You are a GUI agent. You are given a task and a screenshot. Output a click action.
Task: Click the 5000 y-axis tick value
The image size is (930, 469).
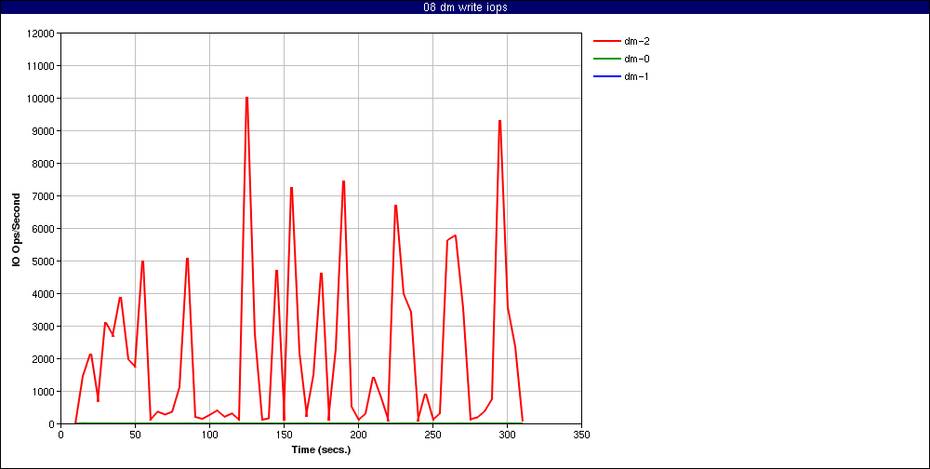click(x=45, y=261)
